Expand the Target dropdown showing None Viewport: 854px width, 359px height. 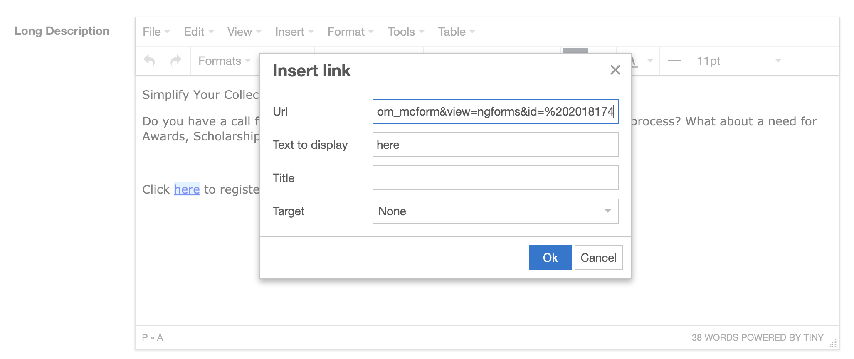(x=608, y=211)
